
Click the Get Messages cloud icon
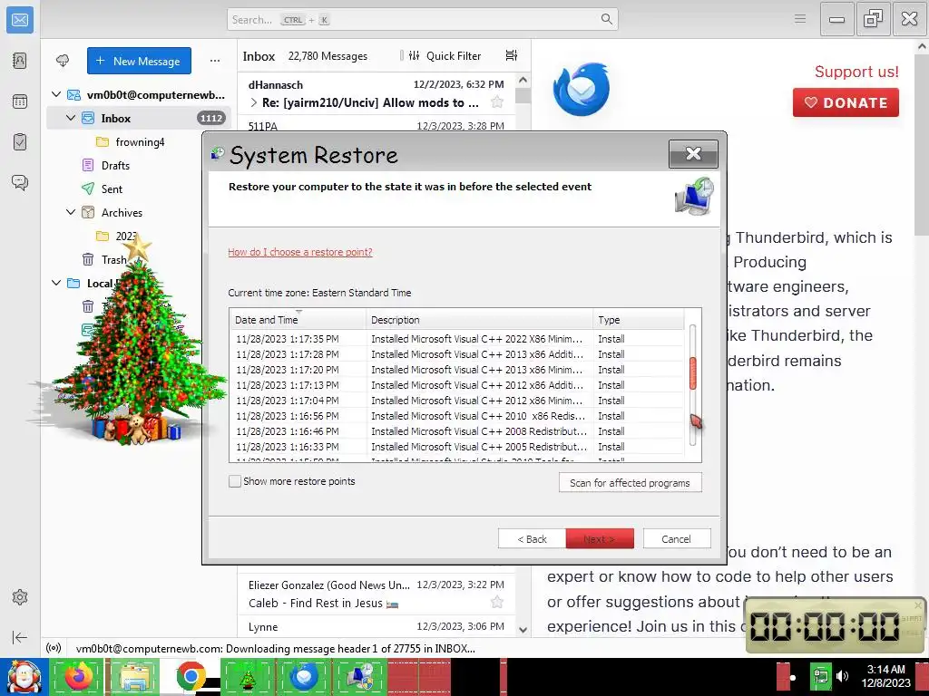(x=63, y=61)
